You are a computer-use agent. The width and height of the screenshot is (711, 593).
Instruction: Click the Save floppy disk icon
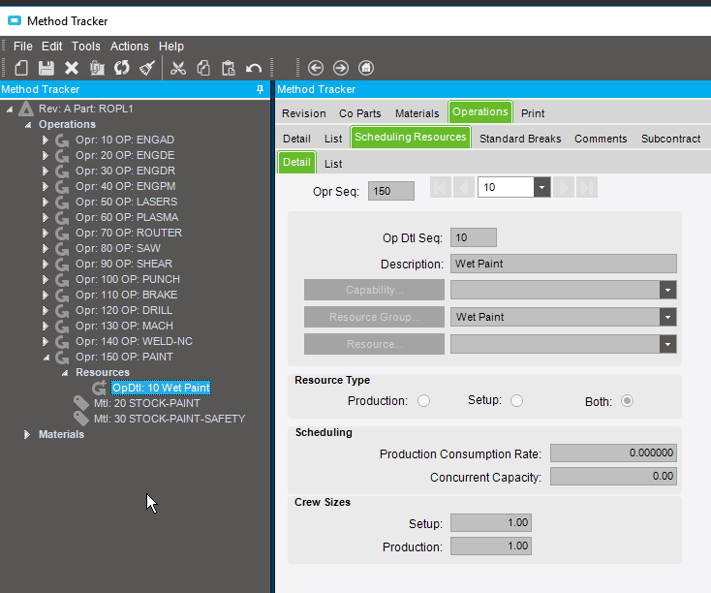pyautogui.click(x=46, y=68)
